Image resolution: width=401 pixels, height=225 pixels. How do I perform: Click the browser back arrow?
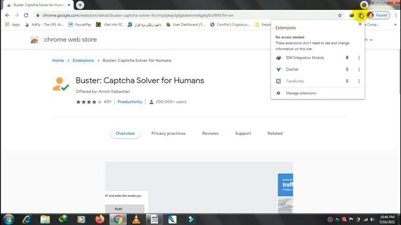pyautogui.click(x=7, y=15)
